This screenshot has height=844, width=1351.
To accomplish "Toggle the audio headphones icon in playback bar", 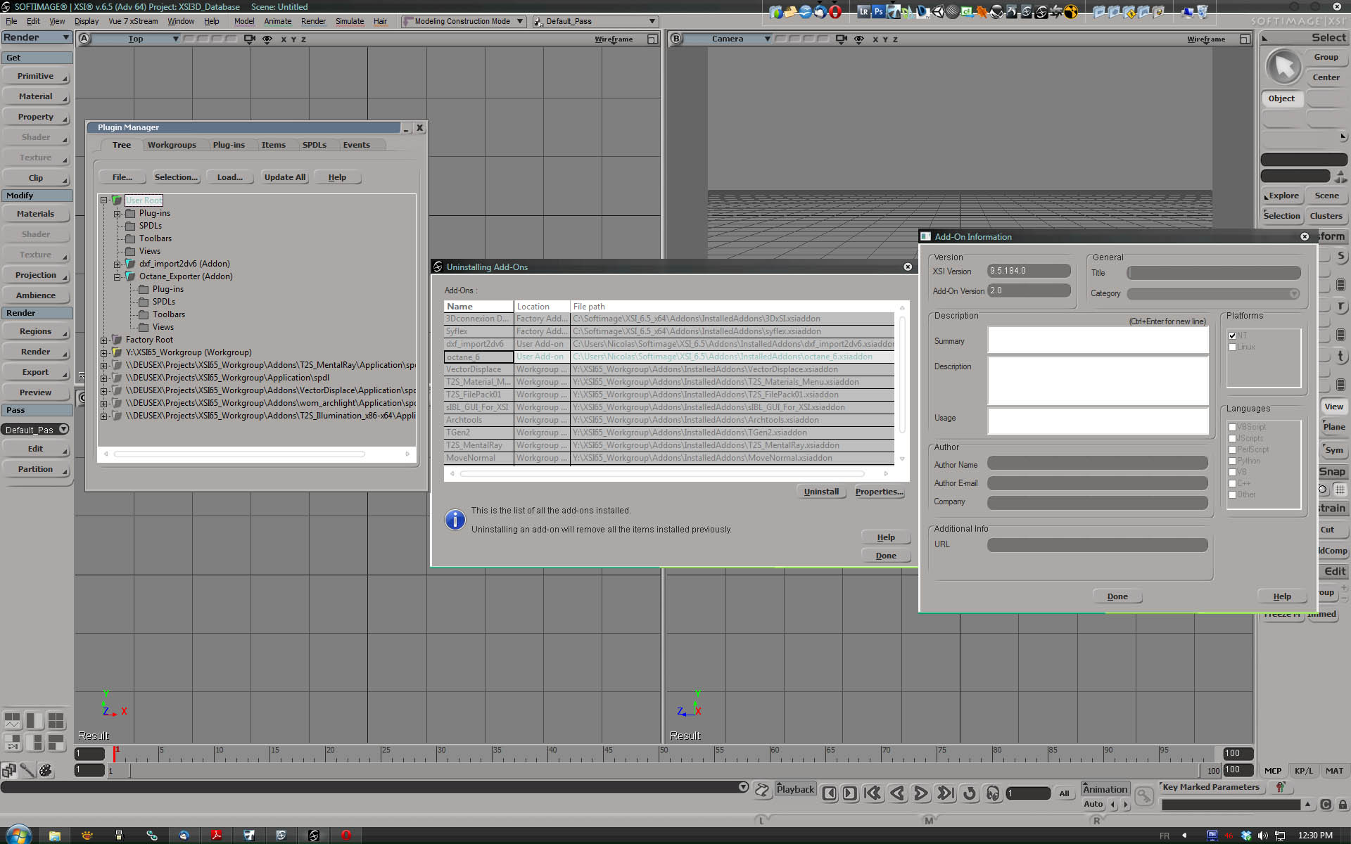I will click(x=993, y=793).
